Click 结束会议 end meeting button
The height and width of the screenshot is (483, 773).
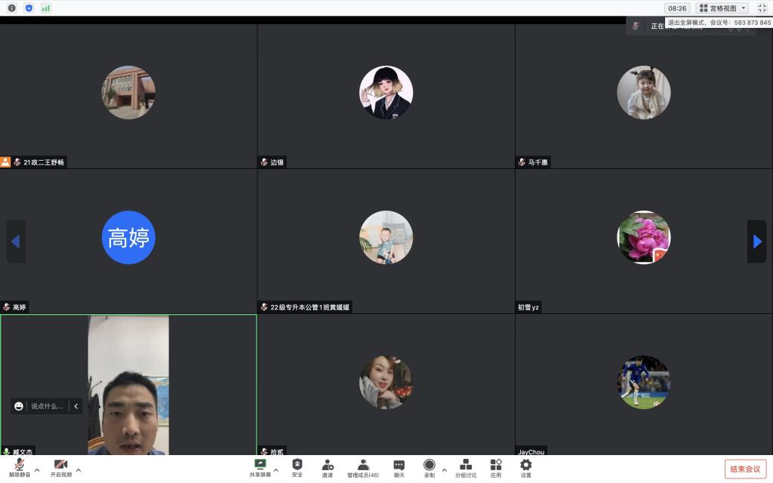point(745,469)
